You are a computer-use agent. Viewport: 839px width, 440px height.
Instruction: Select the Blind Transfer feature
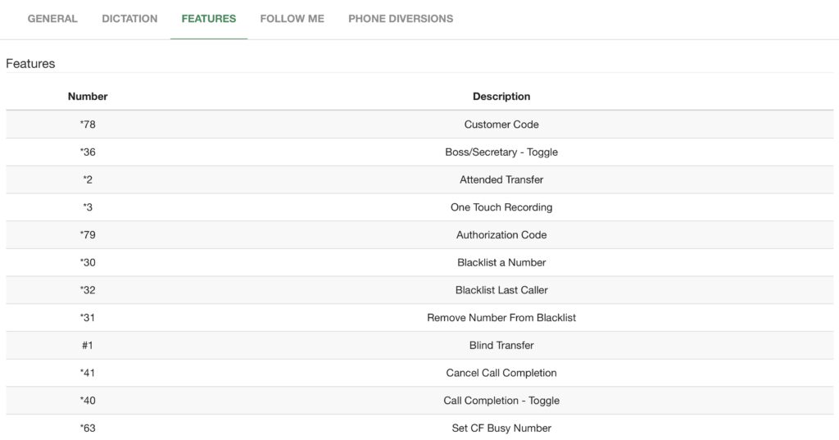(501, 346)
